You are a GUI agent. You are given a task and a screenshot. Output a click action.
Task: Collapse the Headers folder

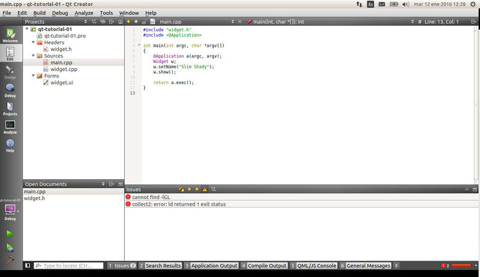coord(34,43)
